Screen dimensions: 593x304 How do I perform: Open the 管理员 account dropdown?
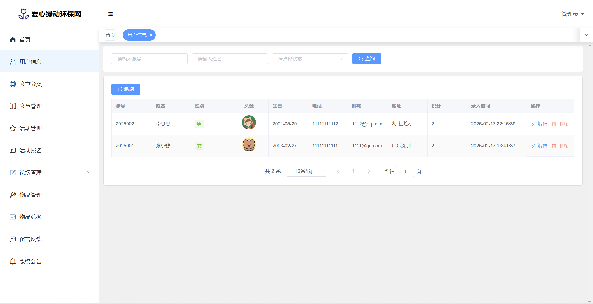[573, 14]
